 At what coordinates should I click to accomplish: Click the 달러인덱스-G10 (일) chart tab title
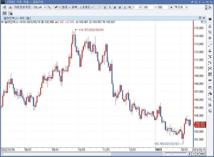17,18
